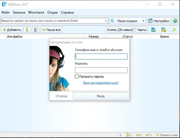This screenshot has height=138, width=180.
Task: Open the Файл menu
Action: pyautogui.click(x=6, y=12)
